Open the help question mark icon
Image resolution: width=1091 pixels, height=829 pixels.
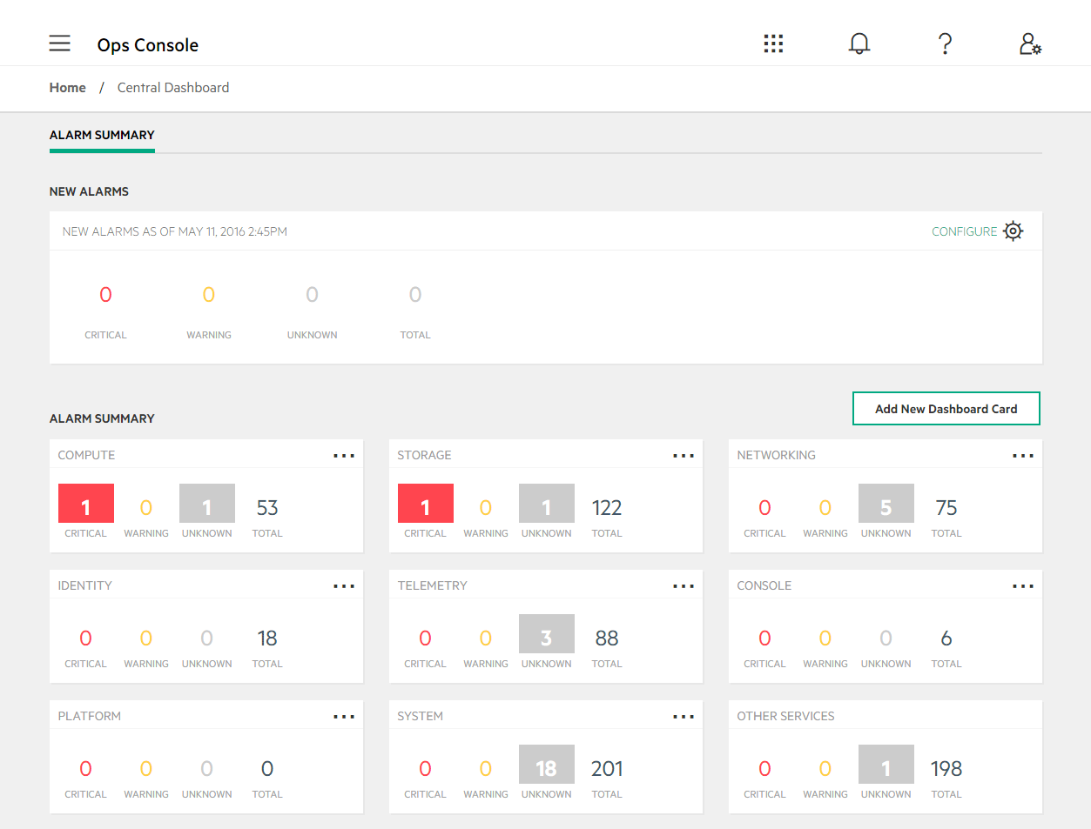(x=945, y=43)
